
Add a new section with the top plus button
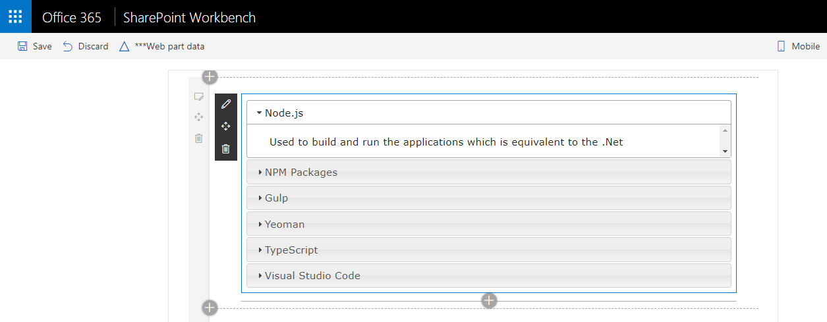[x=210, y=77]
